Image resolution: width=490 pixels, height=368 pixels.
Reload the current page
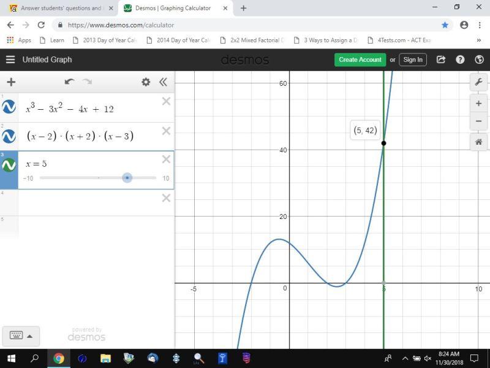click(41, 25)
